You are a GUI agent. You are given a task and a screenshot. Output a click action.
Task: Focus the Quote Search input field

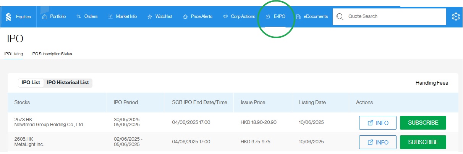tap(389, 17)
